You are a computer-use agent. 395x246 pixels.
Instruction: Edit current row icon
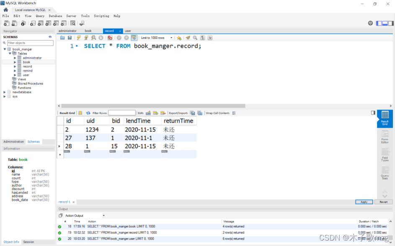(148, 113)
